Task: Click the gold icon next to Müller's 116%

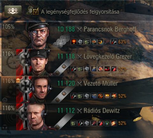Action: coord(18,81)
